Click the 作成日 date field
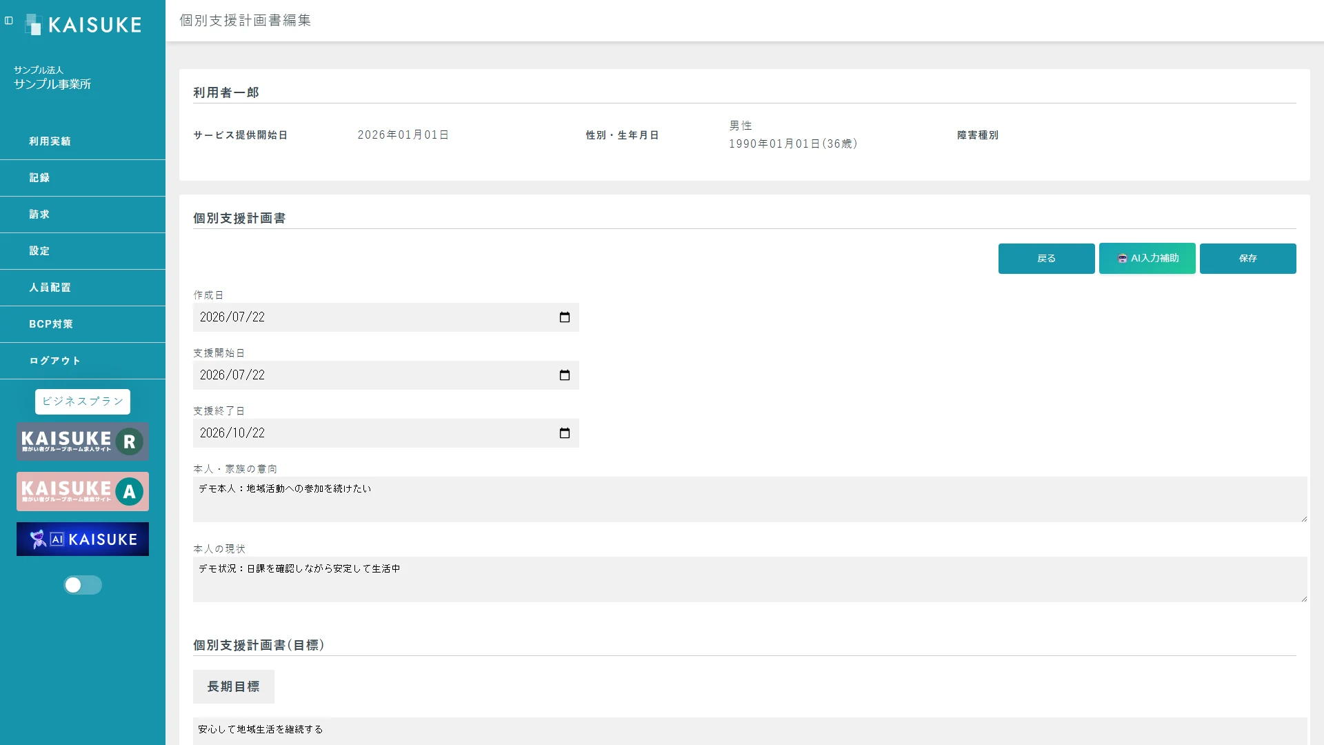 tap(386, 317)
